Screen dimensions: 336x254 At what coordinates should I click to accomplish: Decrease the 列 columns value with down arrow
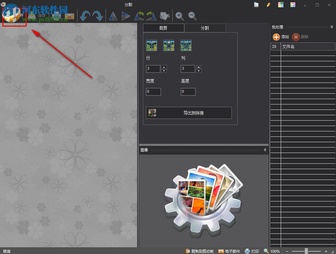click(x=198, y=71)
